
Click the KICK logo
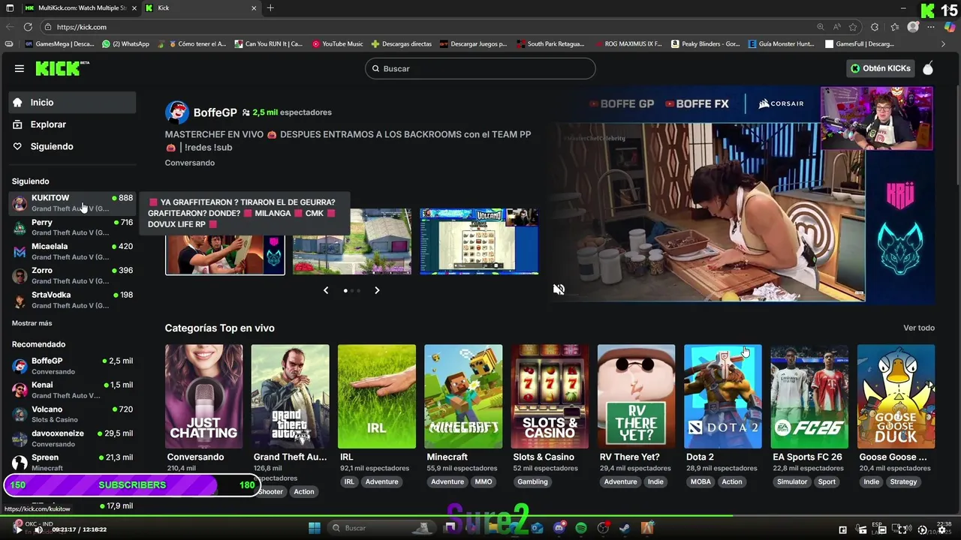tap(62, 68)
